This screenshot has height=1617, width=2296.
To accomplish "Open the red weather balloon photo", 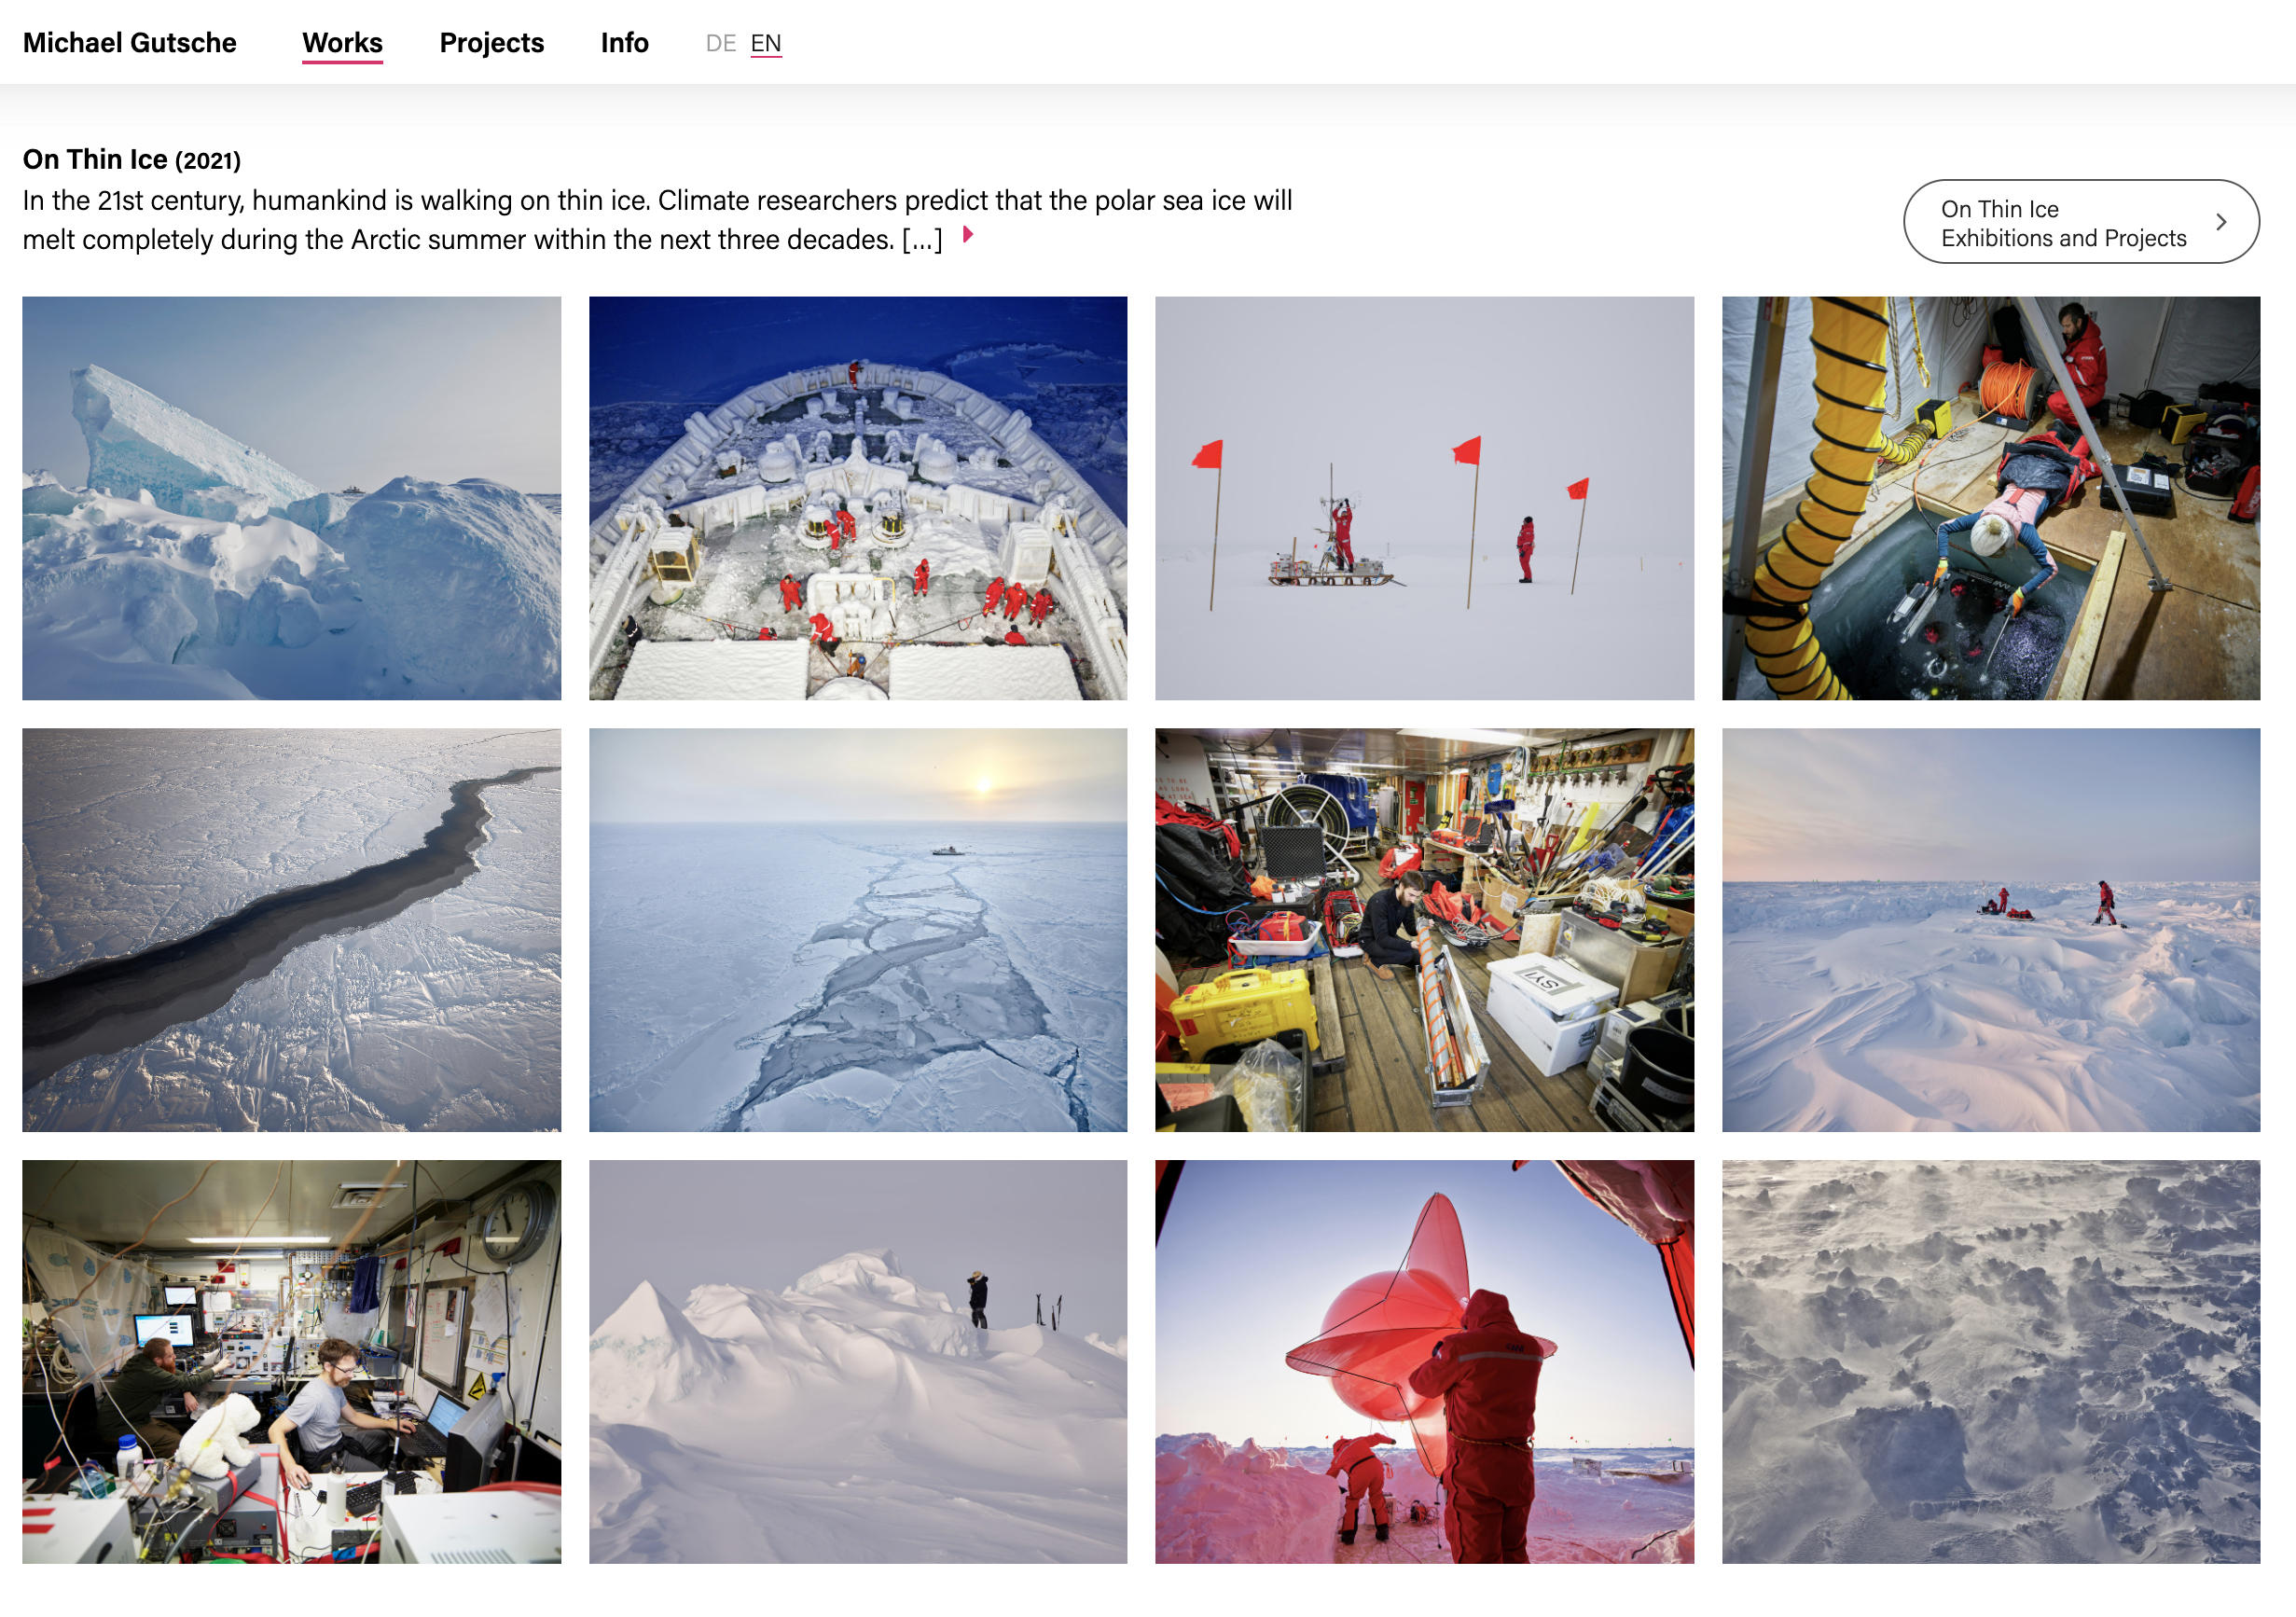I will 1423,1362.
